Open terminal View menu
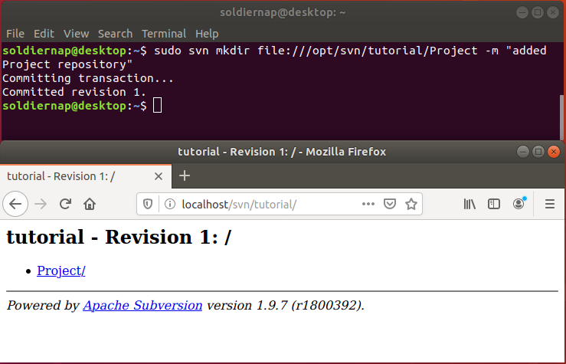This screenshot has width=566, height=364. click(x=76, y=34)
